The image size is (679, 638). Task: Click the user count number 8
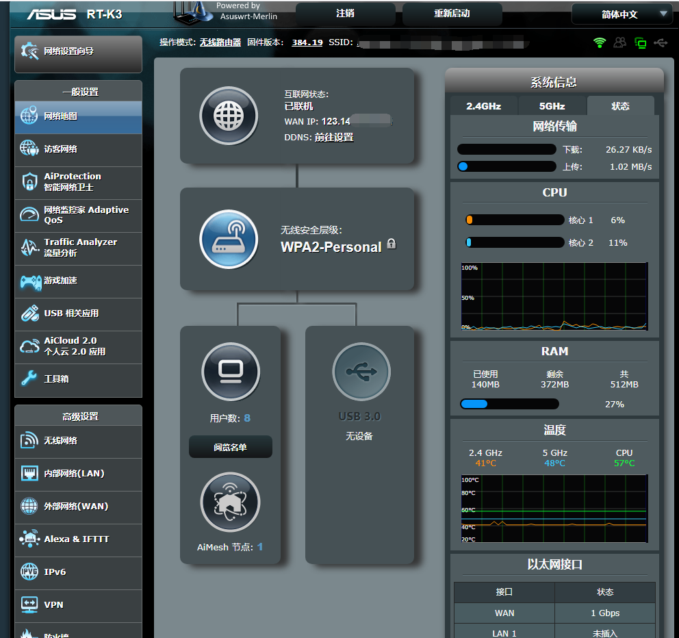click(247, 418)
